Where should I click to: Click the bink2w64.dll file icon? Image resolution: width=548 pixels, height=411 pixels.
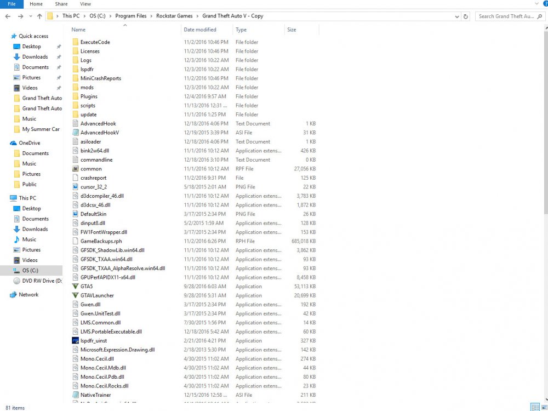pyautogui.click(x=75, y=151)
